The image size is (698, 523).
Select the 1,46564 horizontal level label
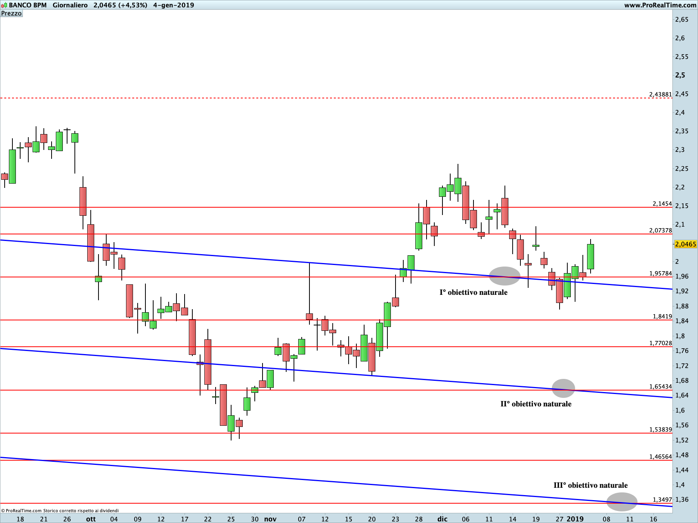click(660, 456)
